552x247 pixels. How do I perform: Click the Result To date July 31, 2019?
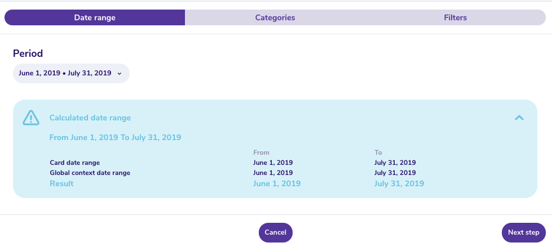coord(399,183)
